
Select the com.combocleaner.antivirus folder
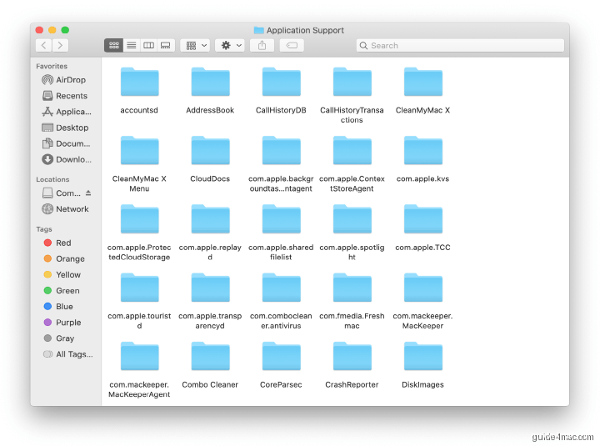(281, 288)
